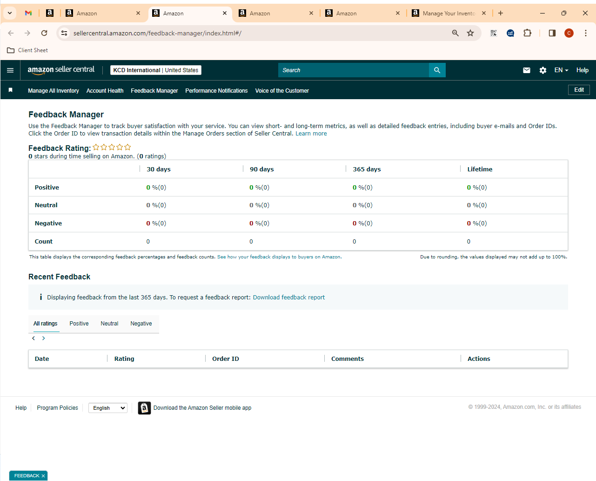Click the KCD International account switcher

click(156, 70)
